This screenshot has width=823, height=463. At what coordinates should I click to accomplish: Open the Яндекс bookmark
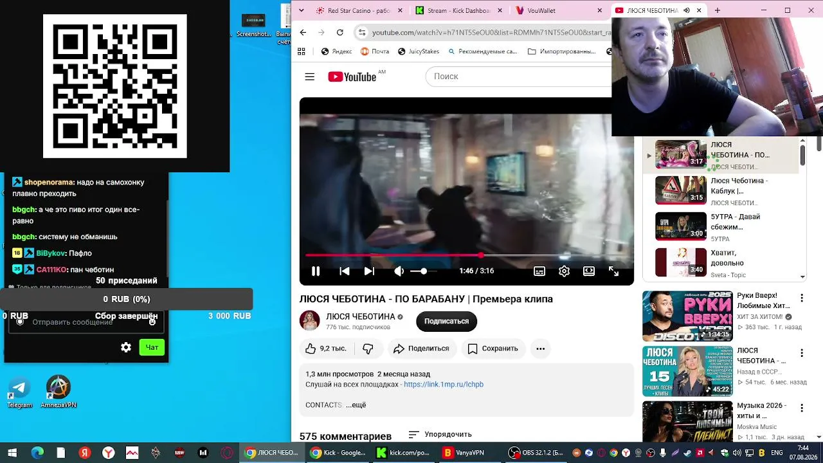click(x=336, y=51)
